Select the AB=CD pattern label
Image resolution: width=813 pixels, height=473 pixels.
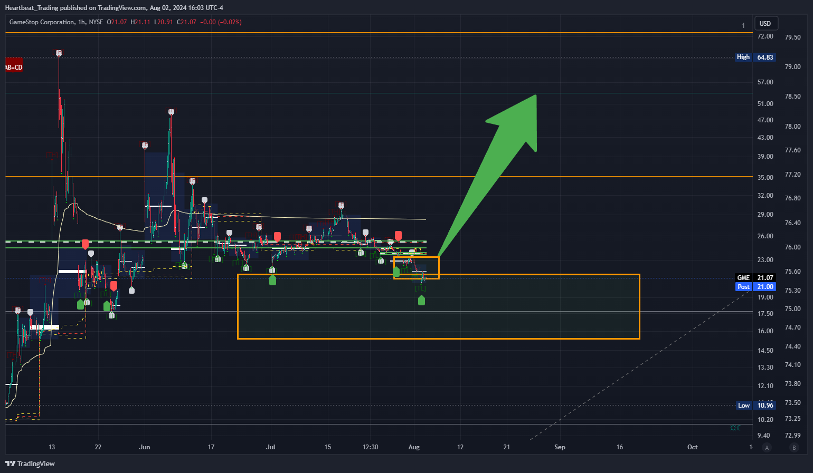14,67
